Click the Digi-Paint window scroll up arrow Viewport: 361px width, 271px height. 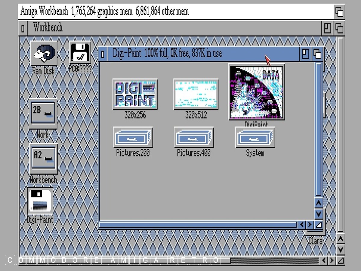click(x=318, y=203)
